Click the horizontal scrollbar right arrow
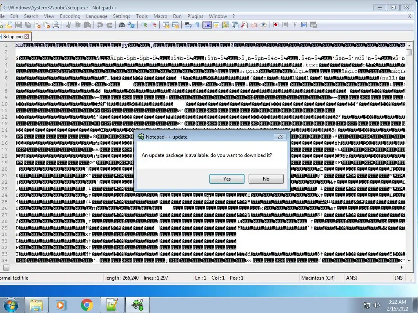418x313 pixels. click(x=402, y=267)
